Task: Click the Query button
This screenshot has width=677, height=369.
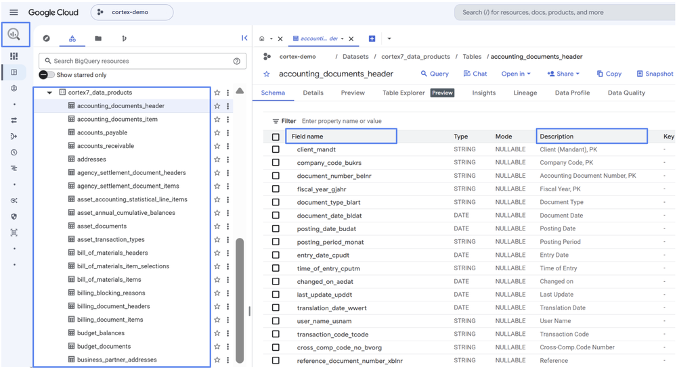Action: pos(435,74)
